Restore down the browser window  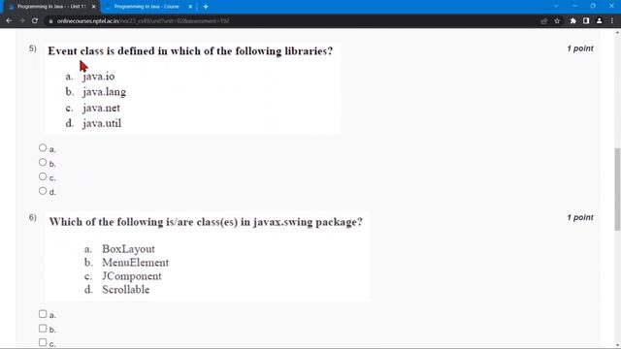point(593,6)
